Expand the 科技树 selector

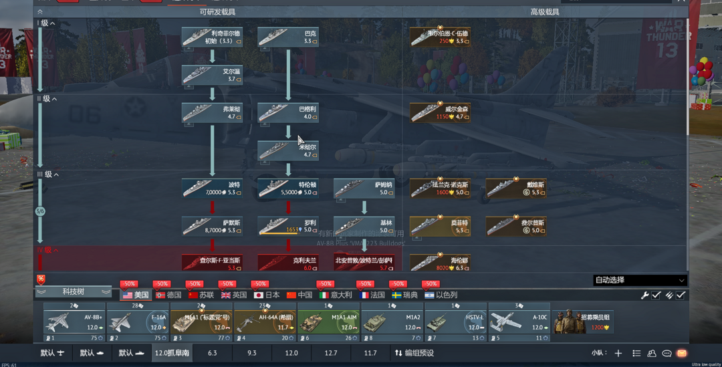(74, 292)
